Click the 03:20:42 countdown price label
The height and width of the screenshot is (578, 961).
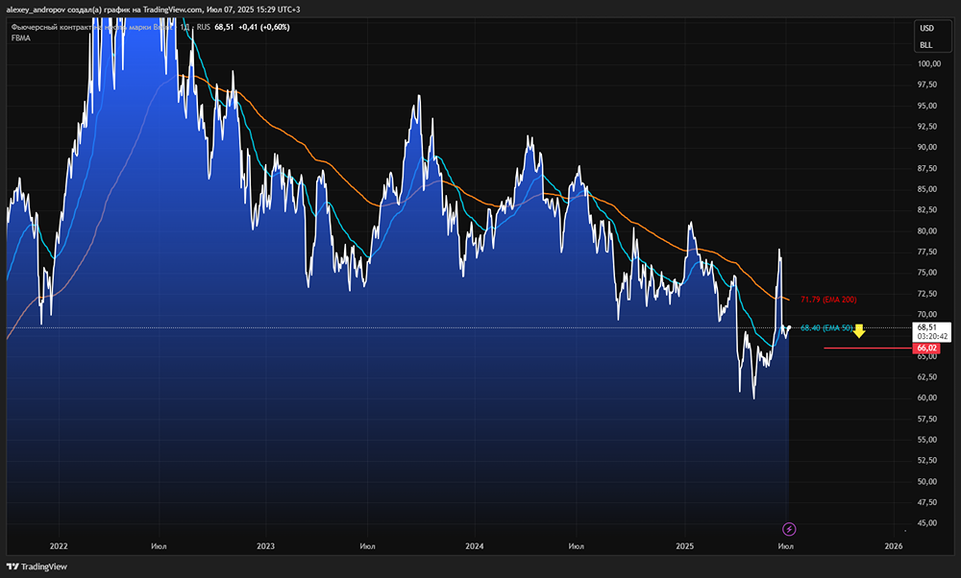[x=932, y=337]
